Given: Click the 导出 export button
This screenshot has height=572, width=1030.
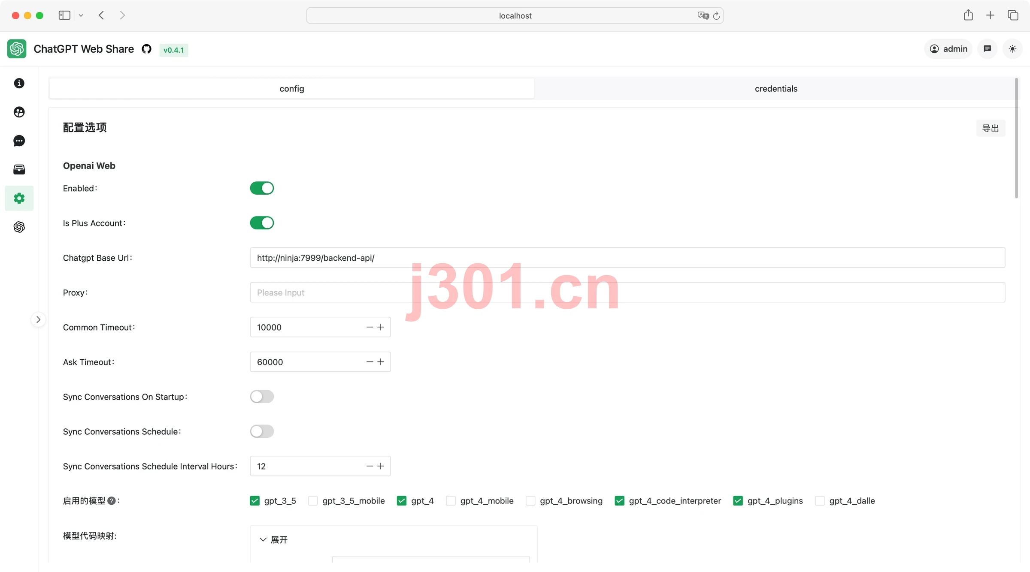Looking at the screenshot, I should 991,128.
